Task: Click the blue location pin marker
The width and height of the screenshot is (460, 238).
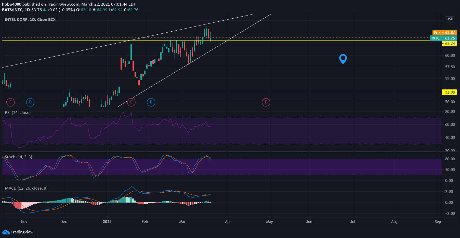Action: [343, 59]
